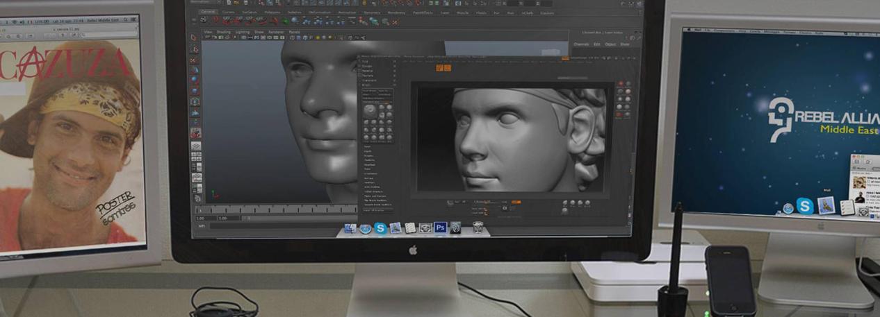Toggle the second orange Draw button in ZBrush
Screen dimensions: 880x317
coord(447,68)
